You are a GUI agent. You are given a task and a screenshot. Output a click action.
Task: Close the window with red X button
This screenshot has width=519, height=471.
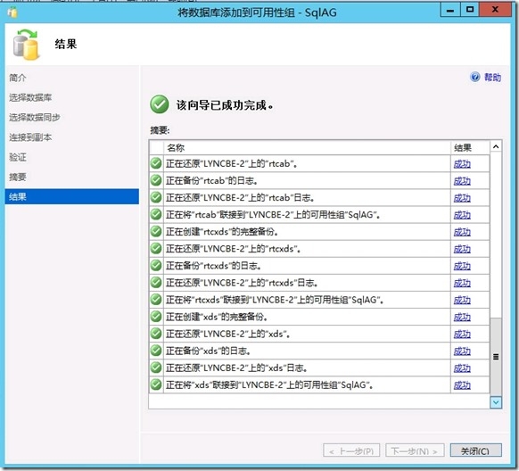495,10
